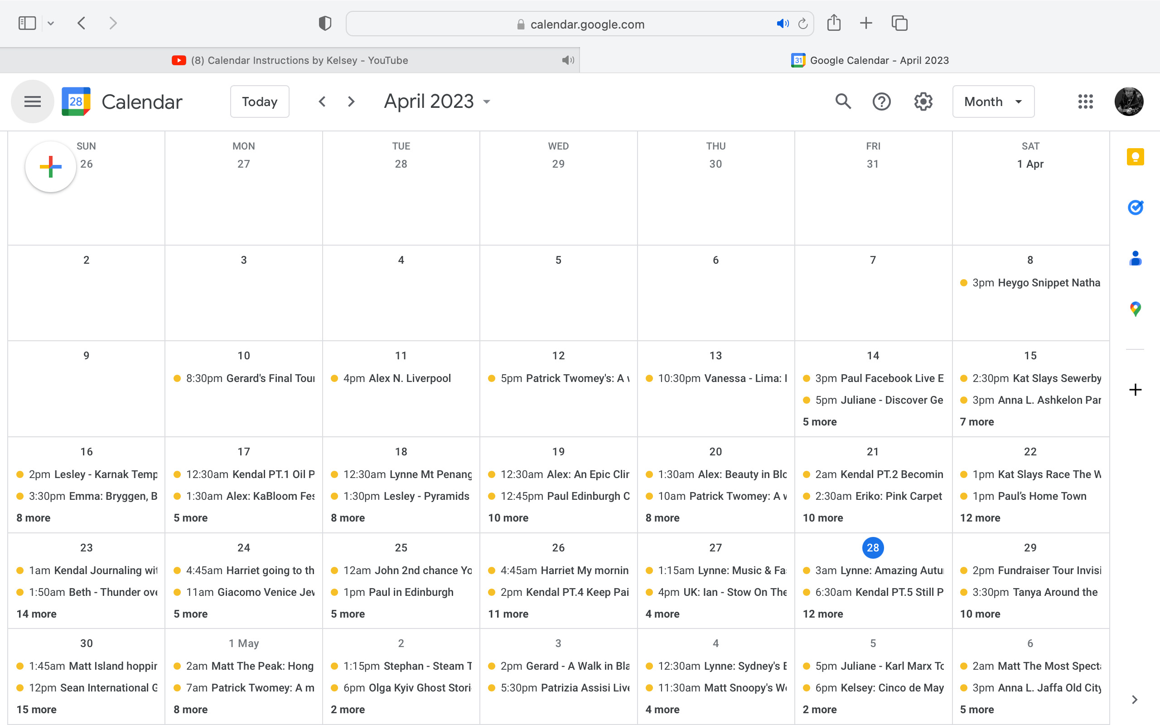Open the Google apps grid launcher

coord(1085,101)
